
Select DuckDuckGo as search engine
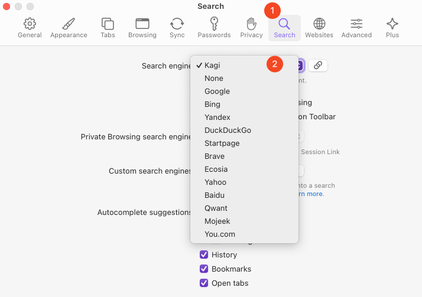(244, 130)
